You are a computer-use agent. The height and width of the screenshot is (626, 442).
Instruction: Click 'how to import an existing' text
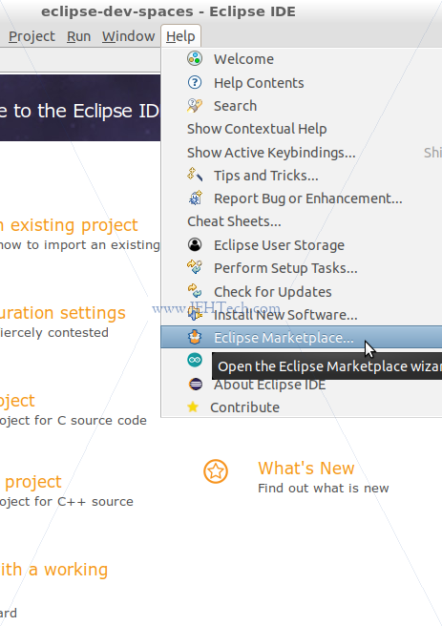pos(80,244)
